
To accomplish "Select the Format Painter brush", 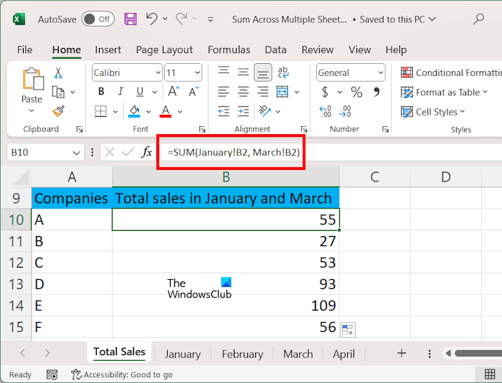I will (58, 111).
